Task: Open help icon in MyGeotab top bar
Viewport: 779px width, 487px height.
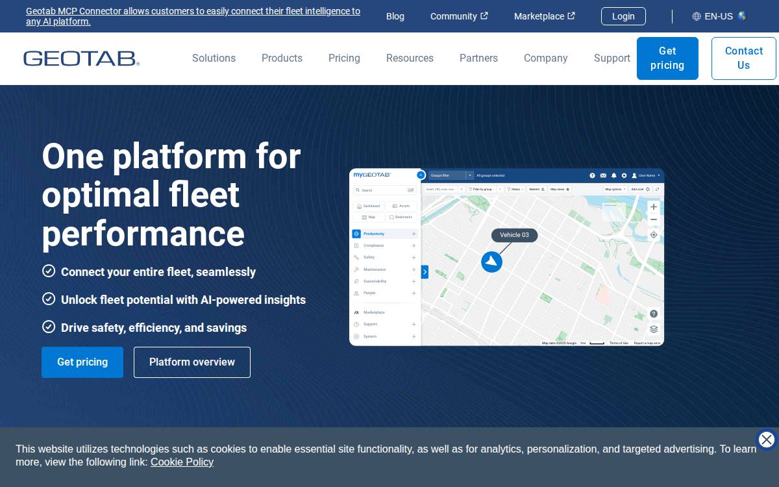Action: [x=592, y=175]
